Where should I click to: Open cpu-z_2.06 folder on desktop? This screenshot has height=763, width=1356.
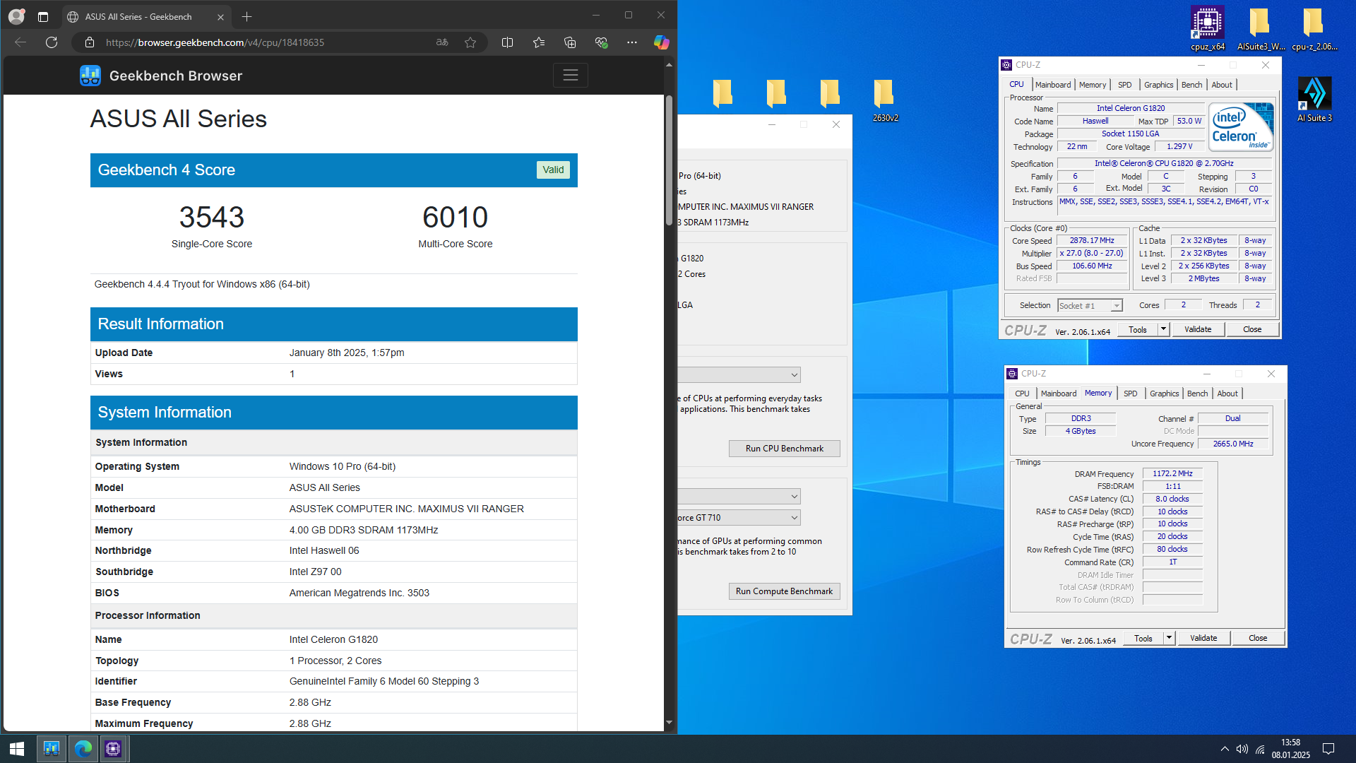[1314, 29]
